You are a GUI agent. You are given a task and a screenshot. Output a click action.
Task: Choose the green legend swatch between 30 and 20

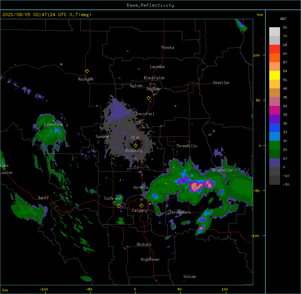coord(274,145)
